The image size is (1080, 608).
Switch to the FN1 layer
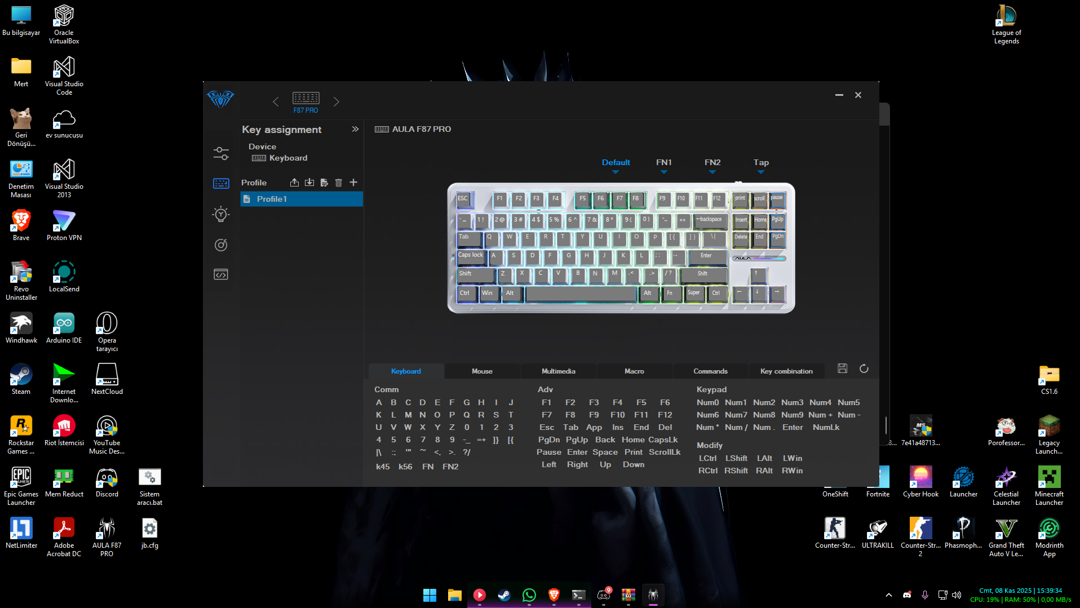coord(664,163)
